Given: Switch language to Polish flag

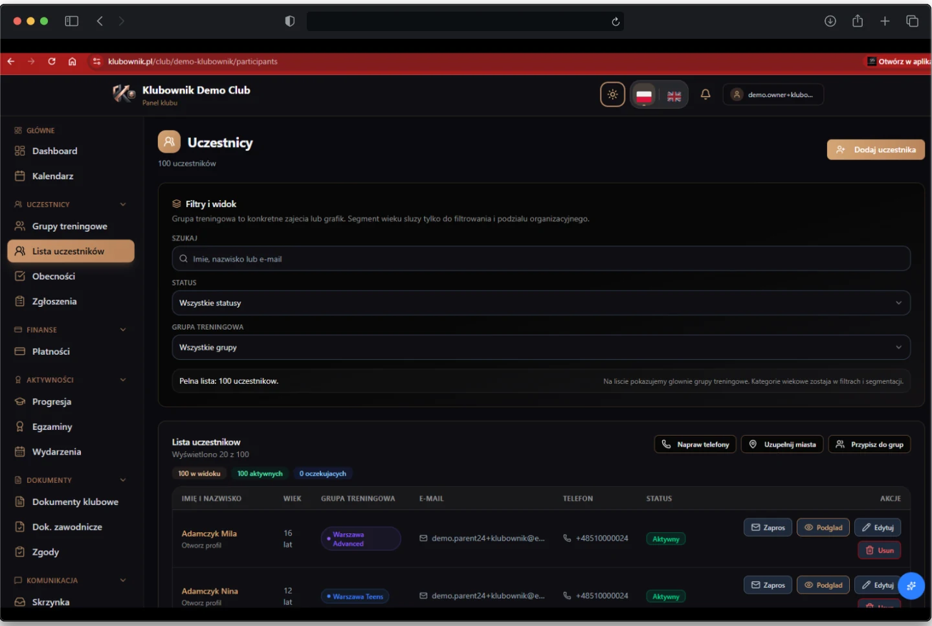Looking at the screenshot, I should 644,96.
